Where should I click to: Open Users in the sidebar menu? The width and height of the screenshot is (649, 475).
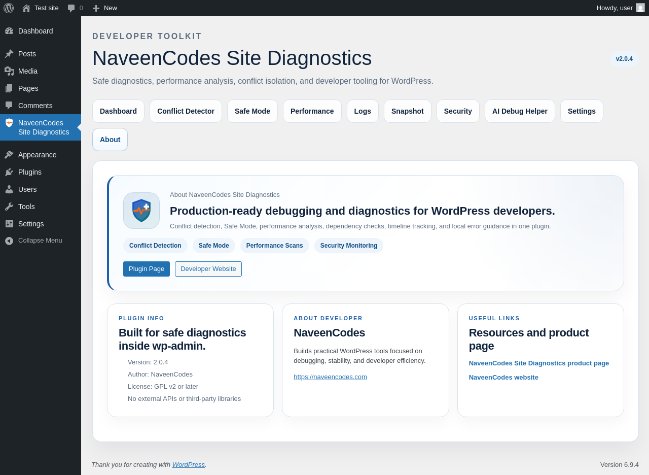point(41,189)
